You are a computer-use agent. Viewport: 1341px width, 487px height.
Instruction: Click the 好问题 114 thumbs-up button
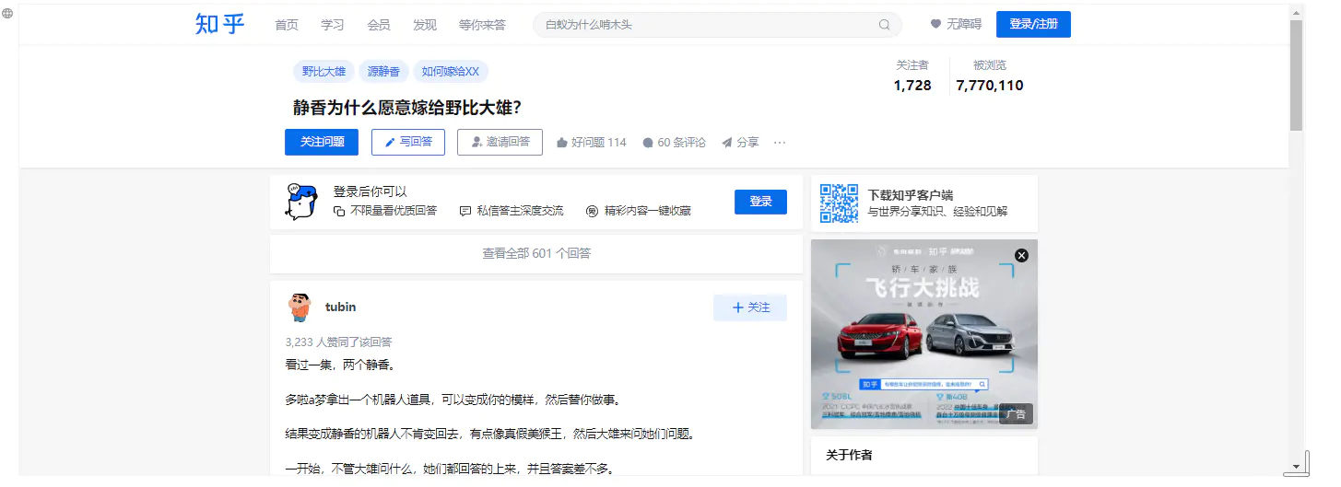click(591, 143)
